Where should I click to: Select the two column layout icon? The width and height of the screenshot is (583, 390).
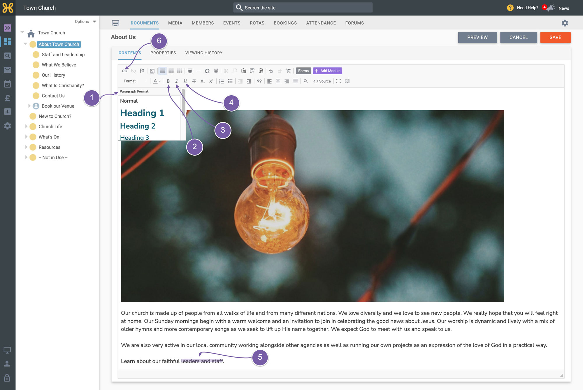(x=171, y=71)
